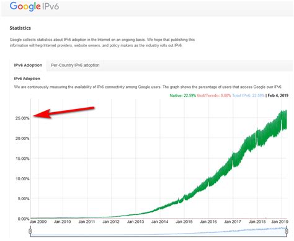Switch to Per-Country IPv6 adoption tab
294x241 pixels.
(75, 65)
